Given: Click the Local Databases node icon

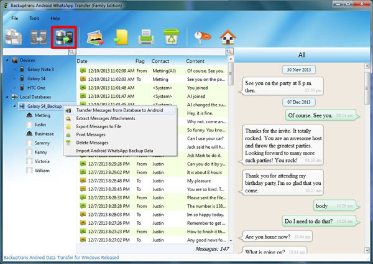Looking at the screenshot, I should (15, 97).
